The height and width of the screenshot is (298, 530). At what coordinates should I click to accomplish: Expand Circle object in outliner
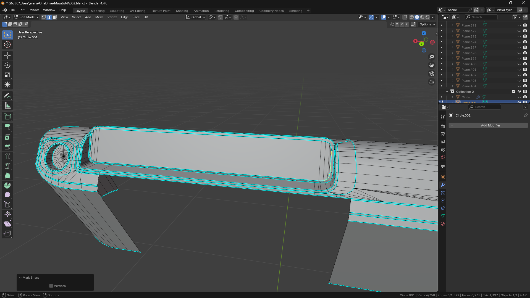pos(452,97)
